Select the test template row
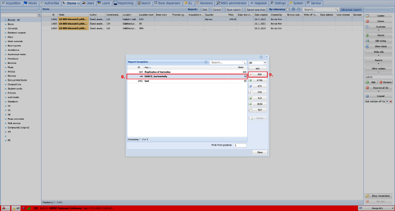 (187, 81)
